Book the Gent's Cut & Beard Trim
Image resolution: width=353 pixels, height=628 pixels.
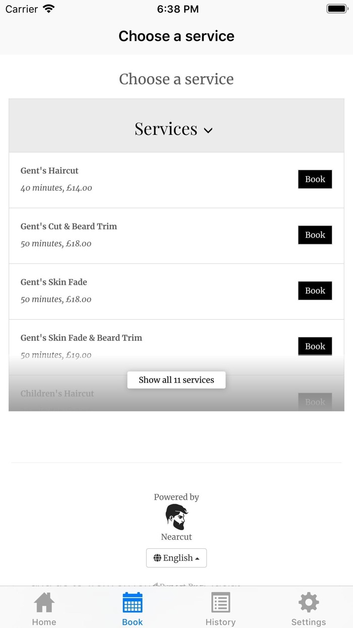[315, 235]
